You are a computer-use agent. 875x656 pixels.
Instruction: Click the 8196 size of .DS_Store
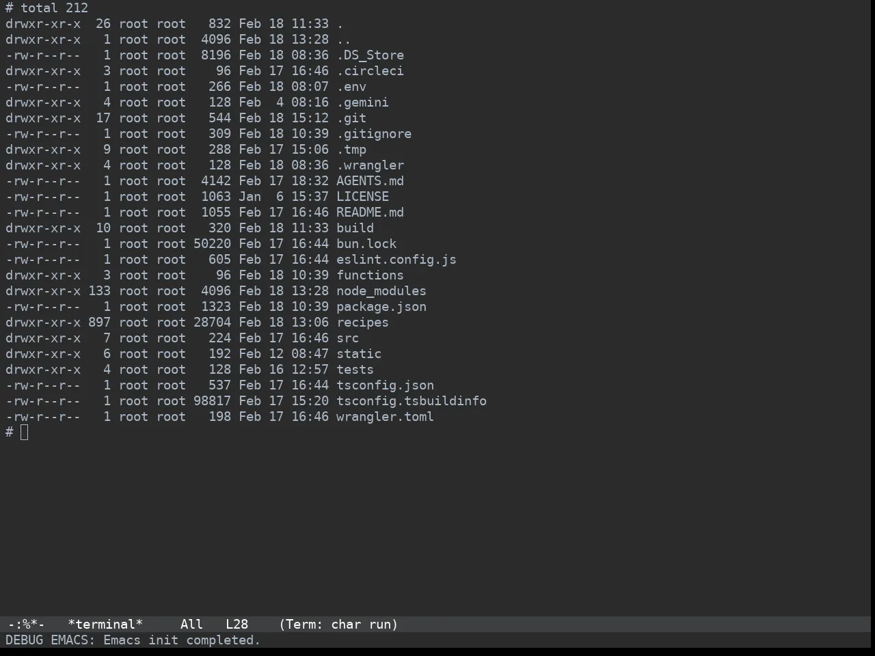pyautogui.click(x=216, y=55)
